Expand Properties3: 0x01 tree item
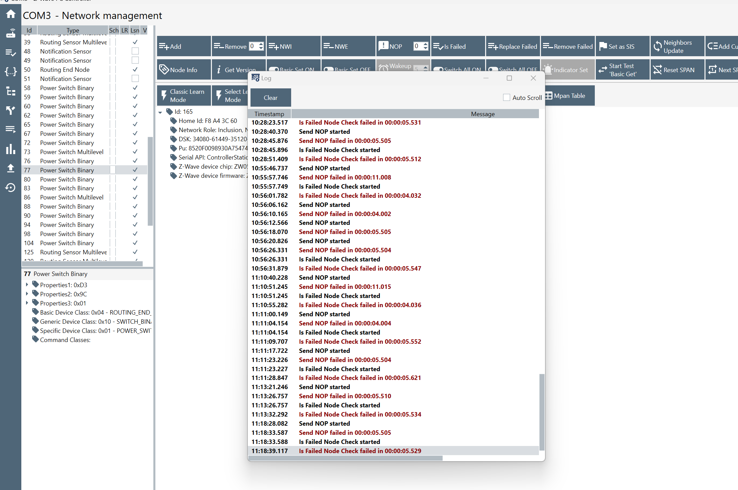 [27, 303]
